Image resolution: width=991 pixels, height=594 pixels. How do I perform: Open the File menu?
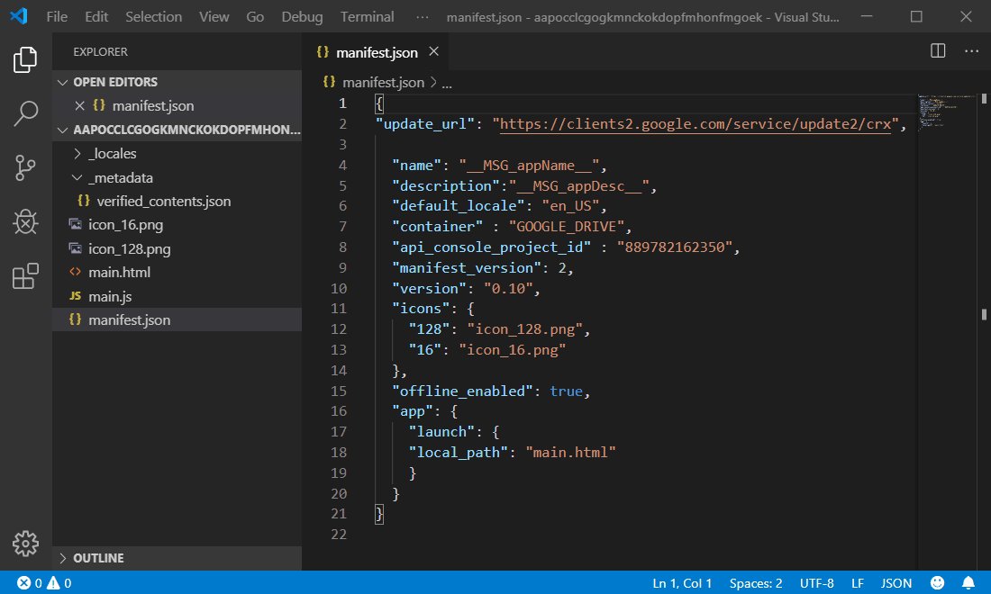(57, 16)
